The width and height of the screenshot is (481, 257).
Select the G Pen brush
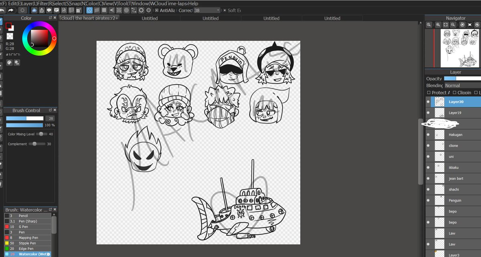tap(28, 227)
